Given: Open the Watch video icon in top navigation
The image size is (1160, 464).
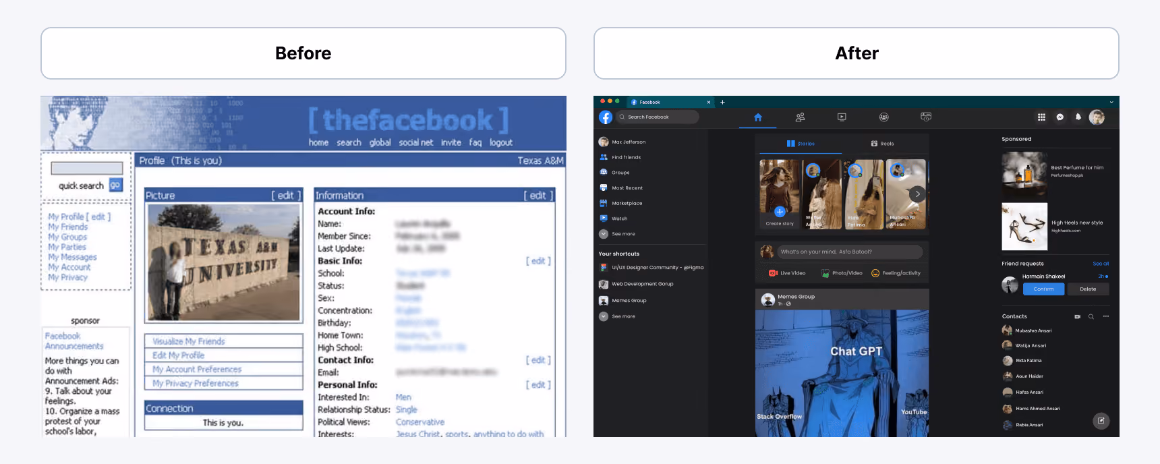Looking at the screenshot, I should pos(842,117).
